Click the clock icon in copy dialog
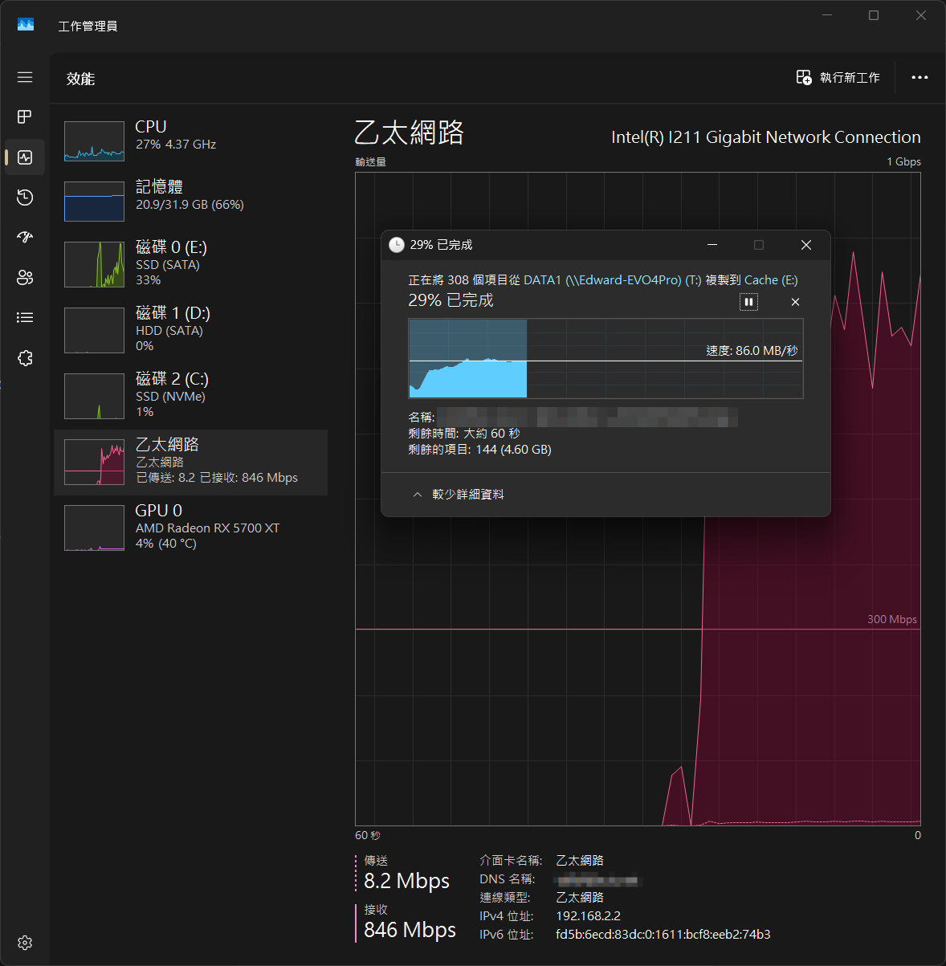This screenshot has height=966, width=946. [397, 245]
